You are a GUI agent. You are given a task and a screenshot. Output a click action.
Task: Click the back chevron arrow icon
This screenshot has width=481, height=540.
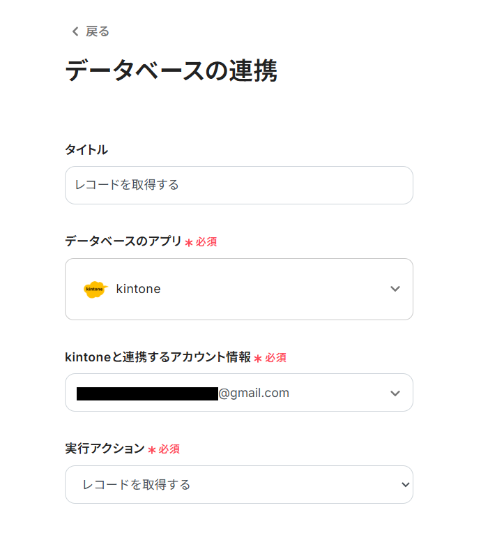pos(75,31)
